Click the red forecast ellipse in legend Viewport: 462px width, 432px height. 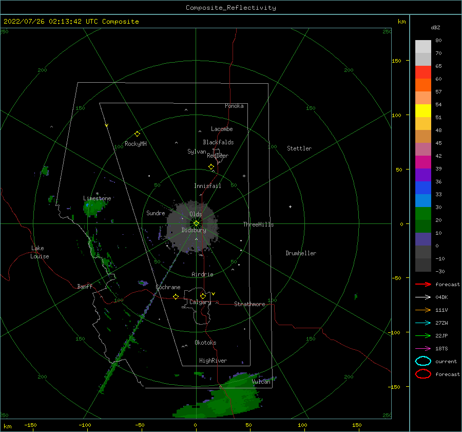tap(423, 374)
